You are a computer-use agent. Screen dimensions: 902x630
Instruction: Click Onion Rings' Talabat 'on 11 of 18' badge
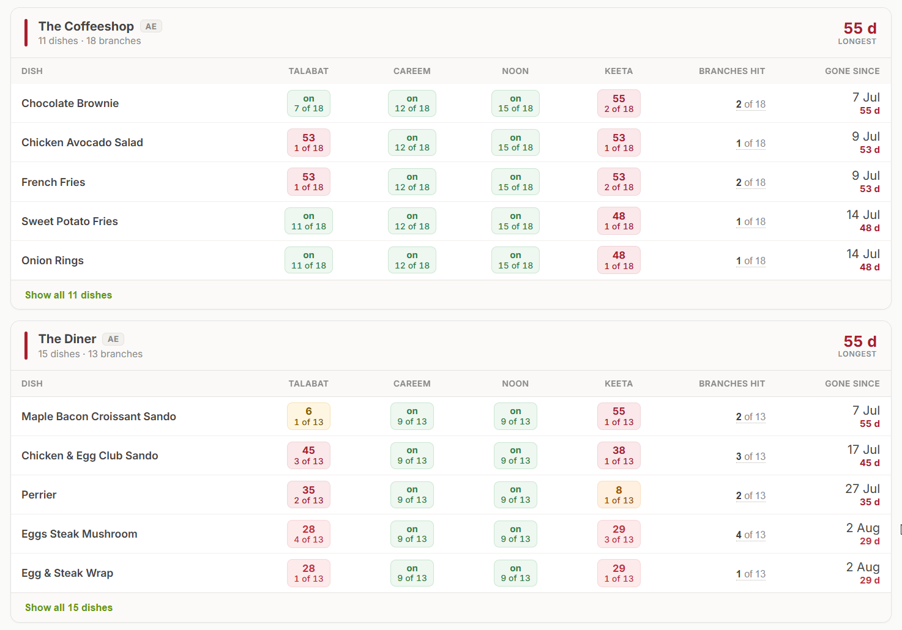pyautogui.click(x=308, y=260)
